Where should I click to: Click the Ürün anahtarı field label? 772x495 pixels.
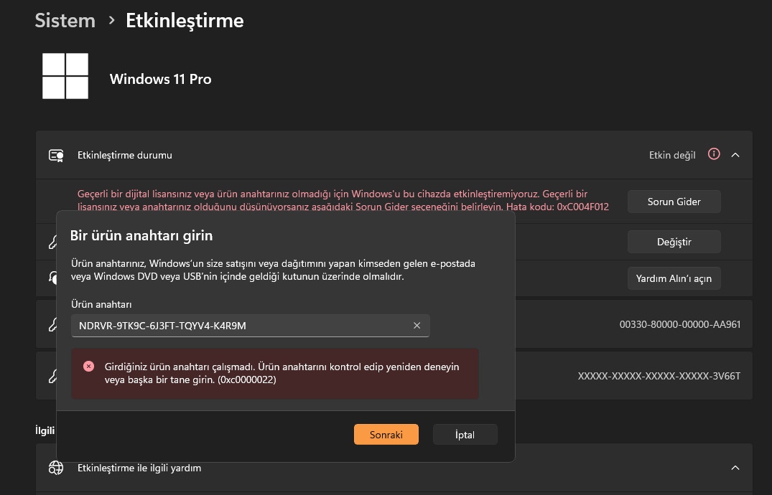(x=101, y=305)
